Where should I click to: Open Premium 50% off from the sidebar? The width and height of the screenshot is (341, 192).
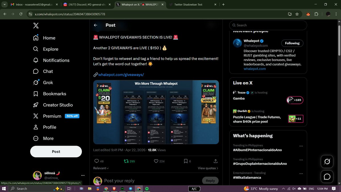point(56,116)
